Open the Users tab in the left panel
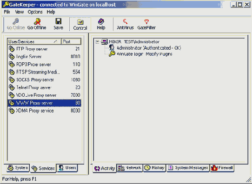252x184 pixels. (x=67, y=168)
